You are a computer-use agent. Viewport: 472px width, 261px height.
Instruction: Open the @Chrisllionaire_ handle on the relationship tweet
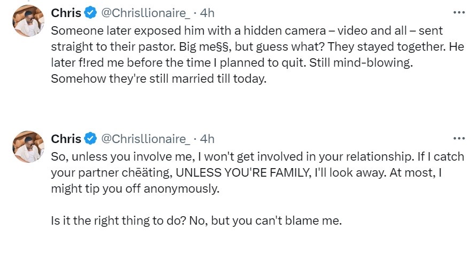click(145, 139)
